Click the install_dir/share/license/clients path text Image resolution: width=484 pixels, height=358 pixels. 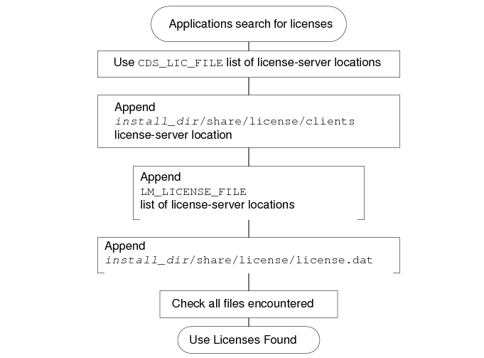click(234, 121)
